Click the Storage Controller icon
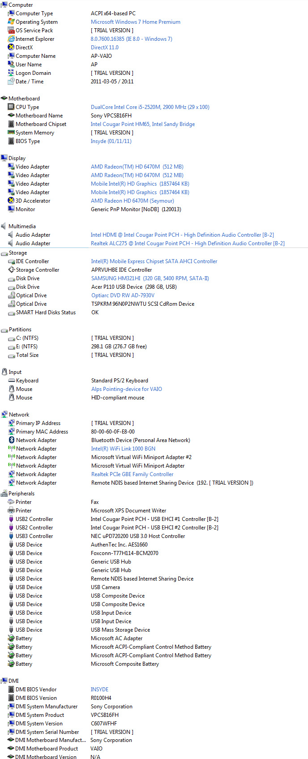 [12, 270]
